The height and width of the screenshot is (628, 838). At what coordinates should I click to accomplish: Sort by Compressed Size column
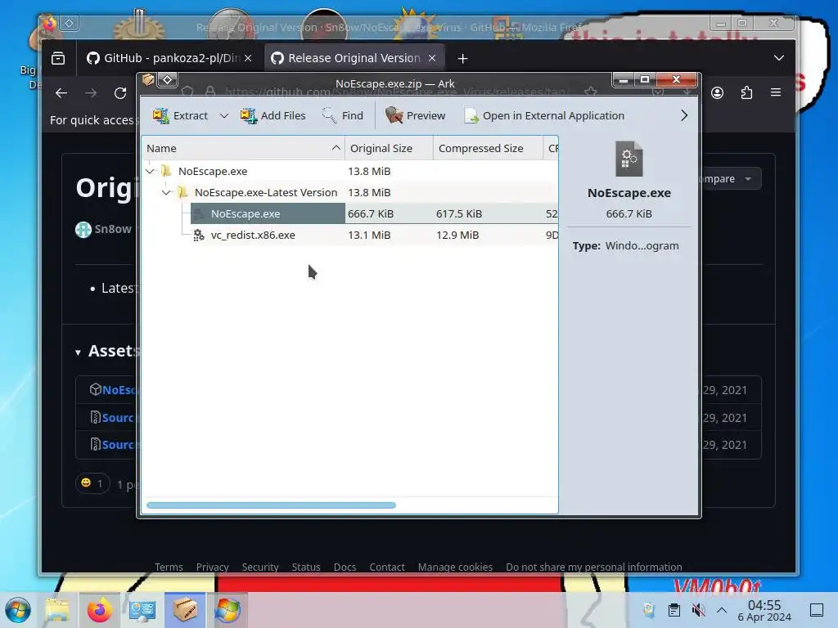[x=488, y=148]
